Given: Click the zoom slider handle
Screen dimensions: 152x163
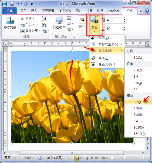Looking at the screenshot, I should pyautogui.click(x=125, y=158).
